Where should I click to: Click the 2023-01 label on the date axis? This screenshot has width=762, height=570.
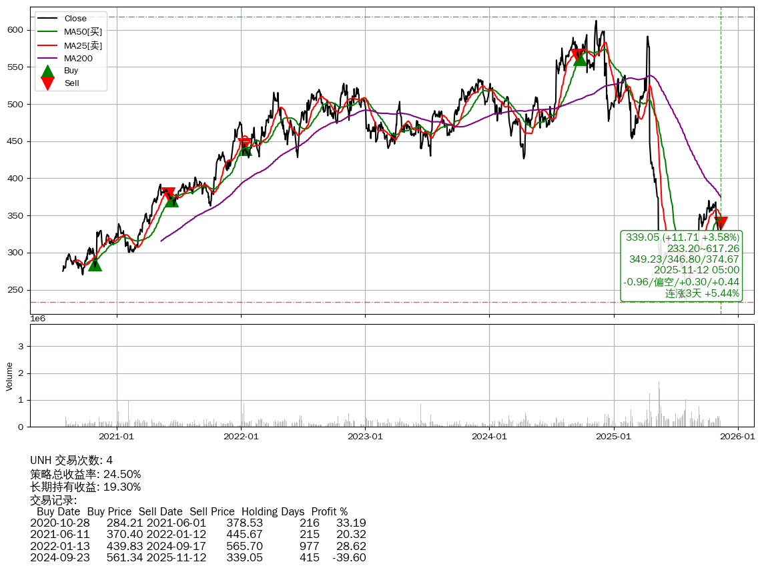365,437
